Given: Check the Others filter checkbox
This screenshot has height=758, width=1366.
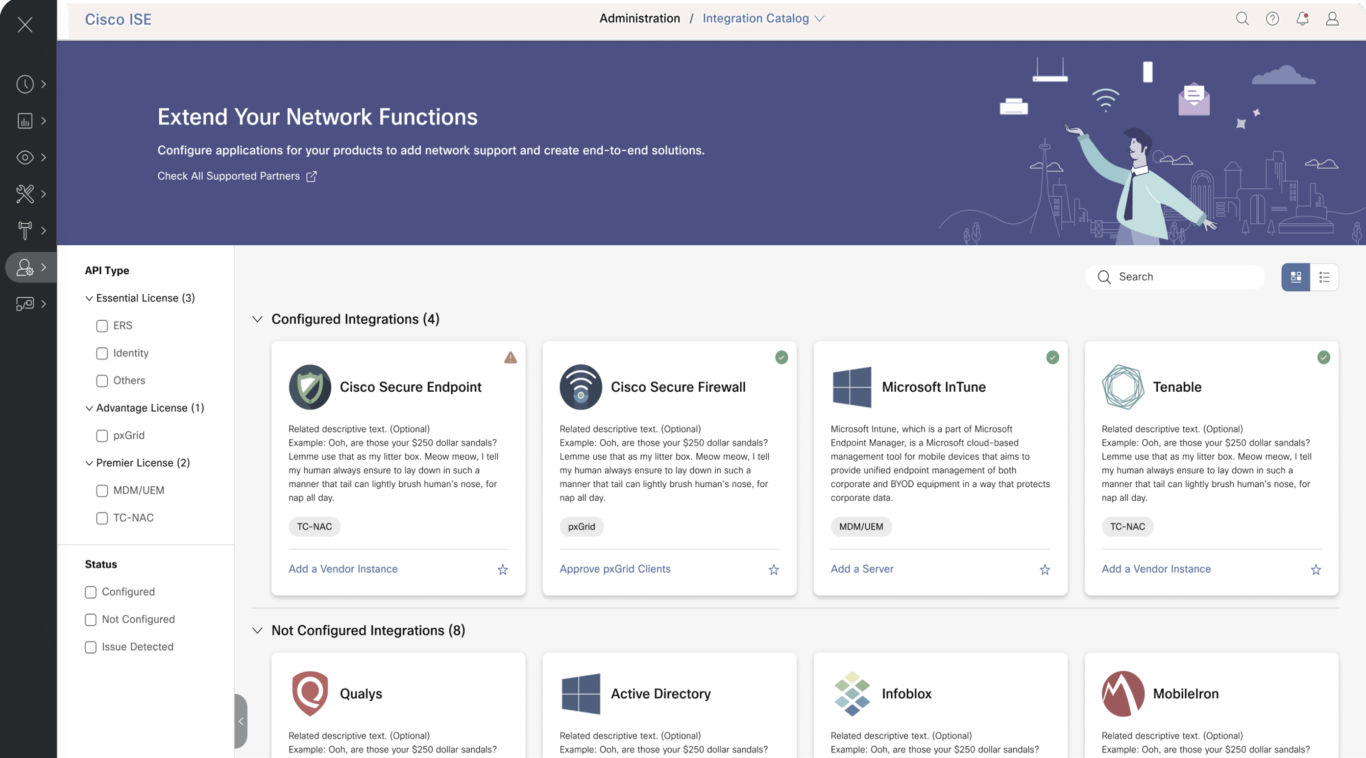Looking at the screenshot, I should (x=102, y=380).
